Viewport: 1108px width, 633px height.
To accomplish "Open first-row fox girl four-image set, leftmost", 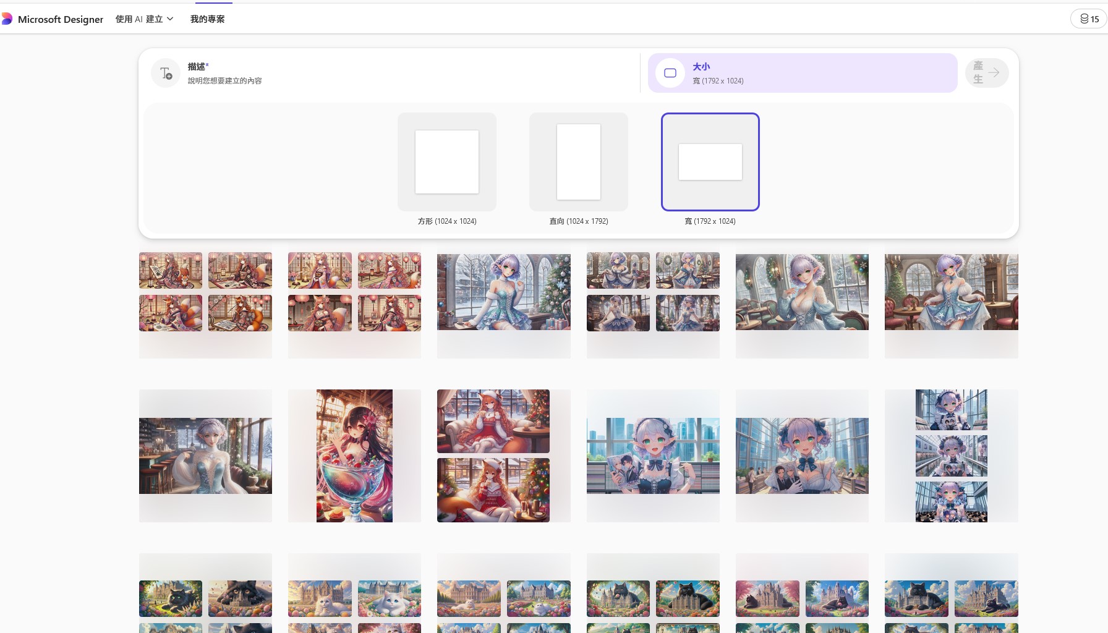I will click(x=205, y=292).
